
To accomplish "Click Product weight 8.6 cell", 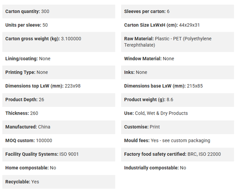I will [177, 100].
